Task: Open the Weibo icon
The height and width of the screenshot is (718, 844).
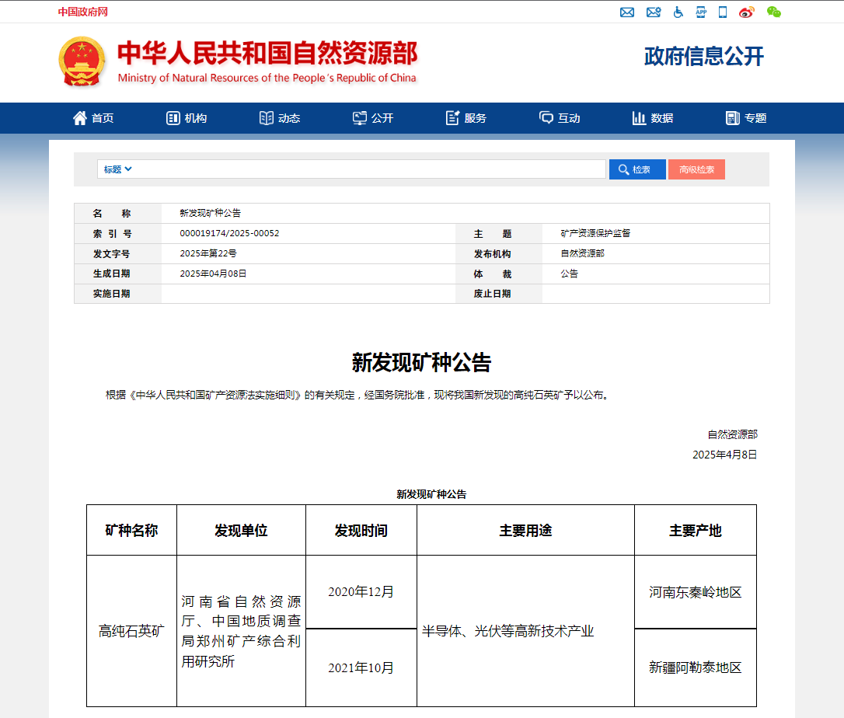Action: point(747,12)
